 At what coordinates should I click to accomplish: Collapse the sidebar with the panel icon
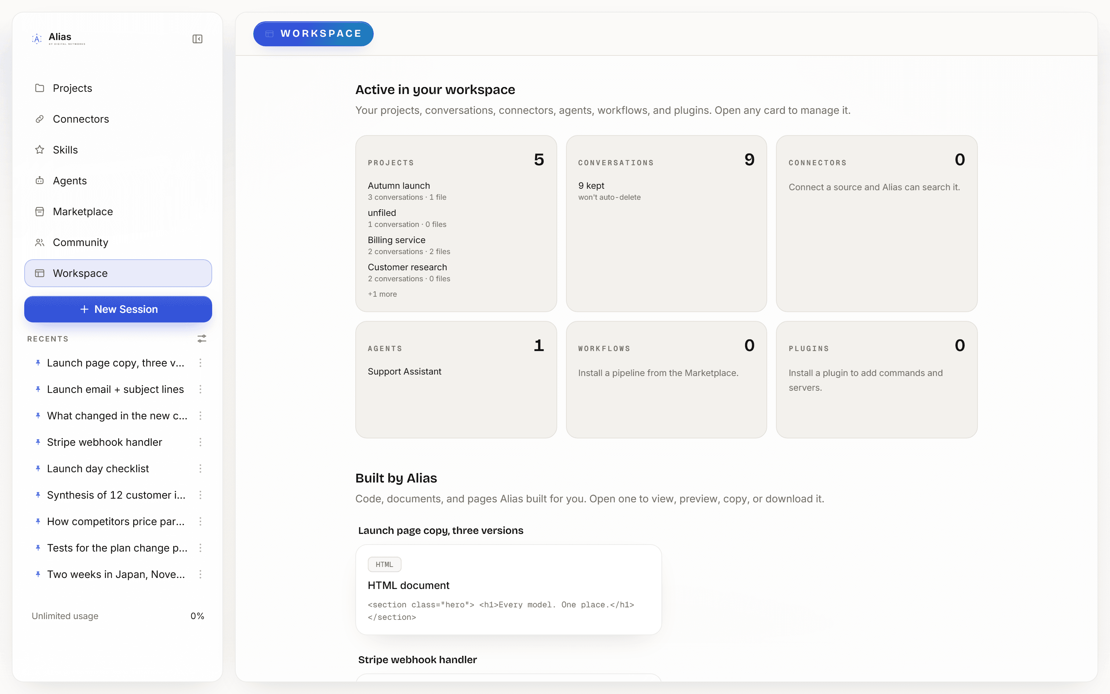pyautogui.click(x=197, y=39)
